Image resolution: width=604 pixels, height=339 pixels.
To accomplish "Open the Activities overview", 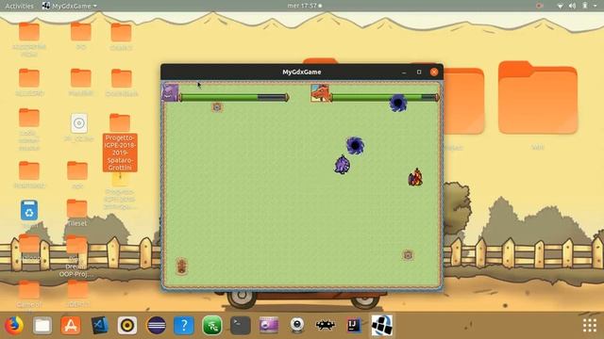I will tap(19, 6).
